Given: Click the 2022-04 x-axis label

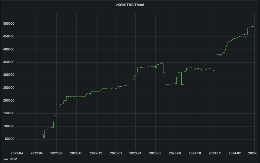Looking at the screenshot, I should (17, 153).
